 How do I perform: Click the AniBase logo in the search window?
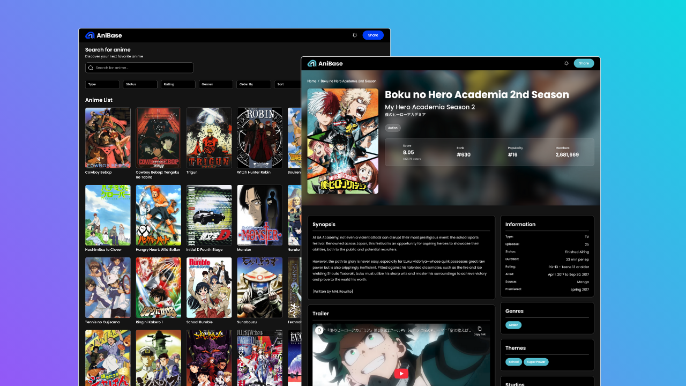click(103, 35)
